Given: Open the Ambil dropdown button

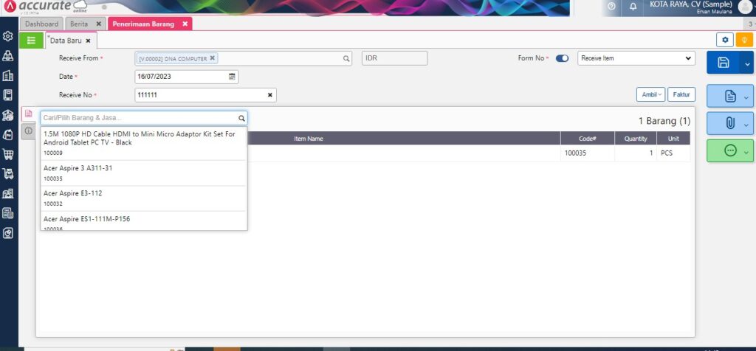Looking at the screenshot, I should [x=650, y=95].
